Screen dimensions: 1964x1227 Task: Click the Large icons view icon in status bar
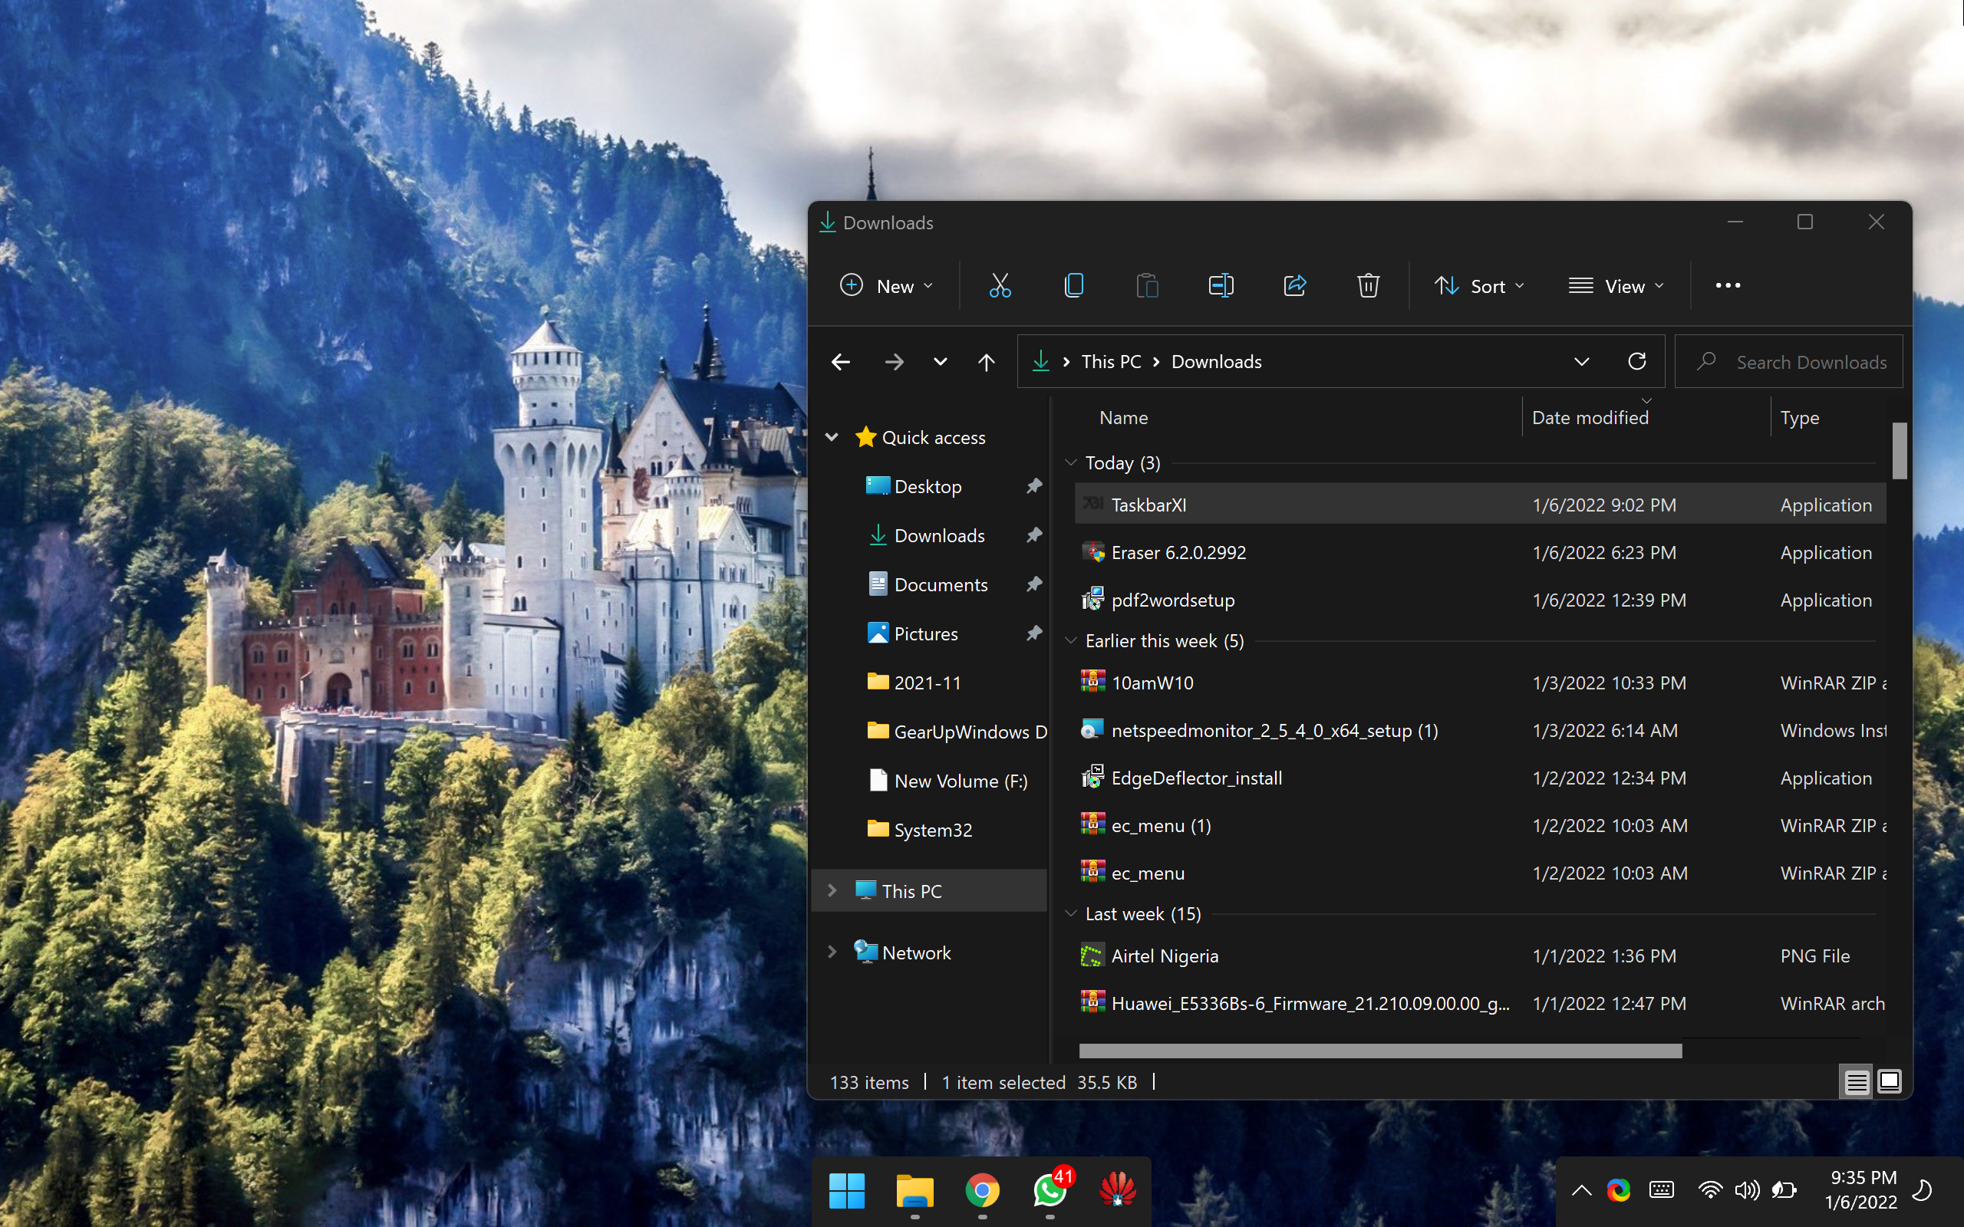pyautogui.click(x=1890, y=1080)
